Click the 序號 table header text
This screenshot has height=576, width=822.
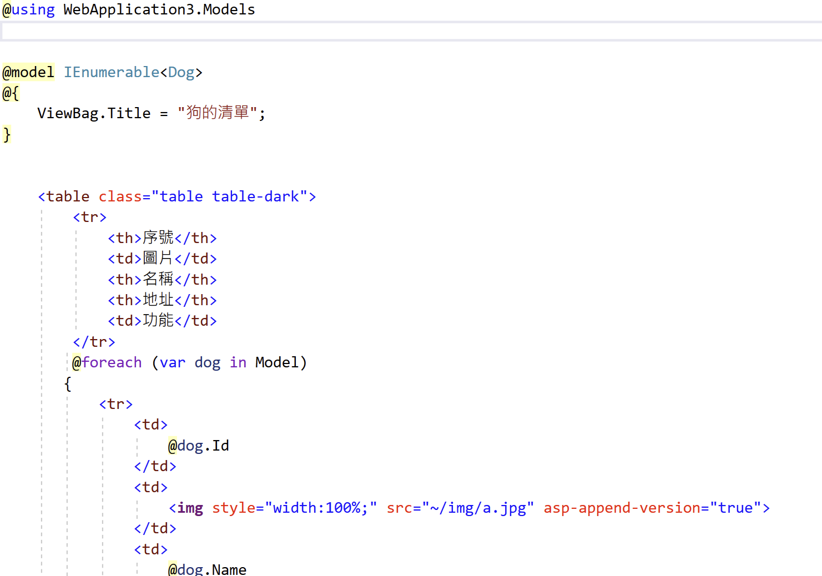point(159,238)
